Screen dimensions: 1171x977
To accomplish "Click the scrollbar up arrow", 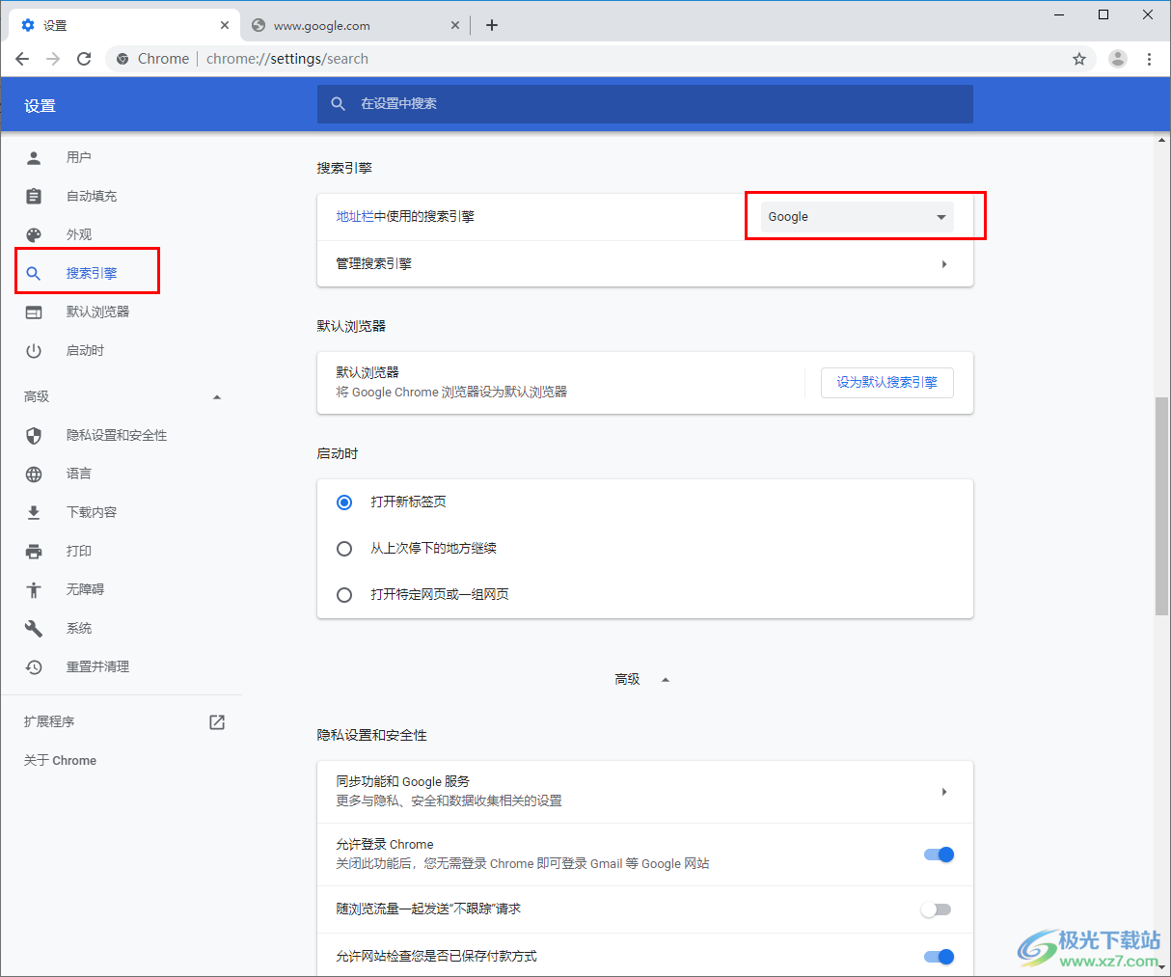I will pos(1161,141).
